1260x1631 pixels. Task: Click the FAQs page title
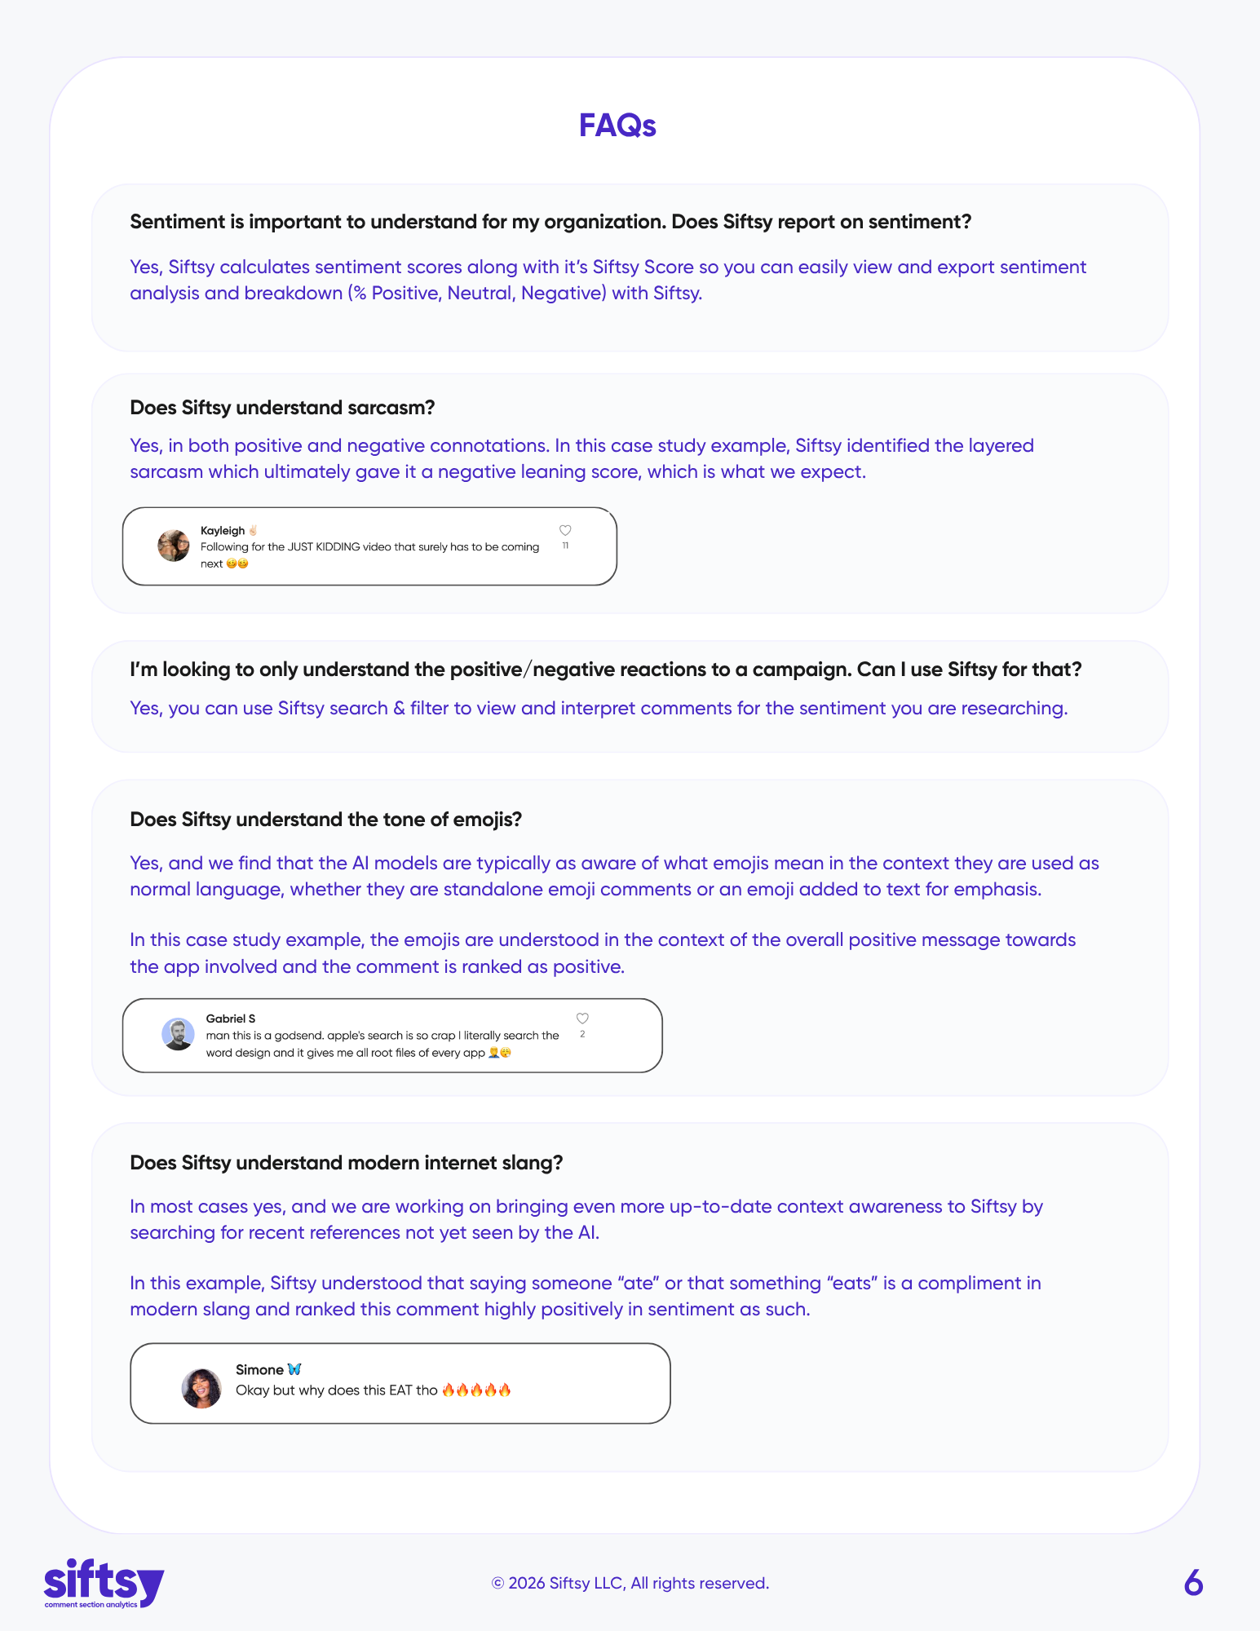tap(617, 126)
